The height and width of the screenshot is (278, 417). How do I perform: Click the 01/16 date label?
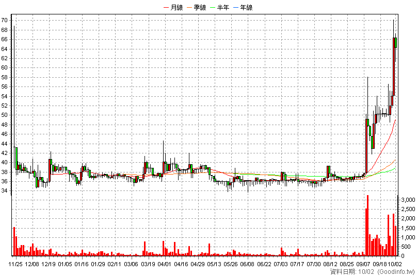[x=82, y=264]
